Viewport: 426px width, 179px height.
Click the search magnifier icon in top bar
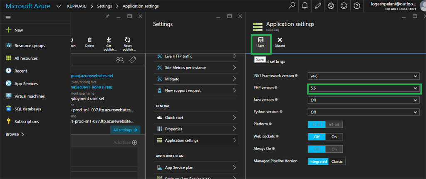[292, 6]
